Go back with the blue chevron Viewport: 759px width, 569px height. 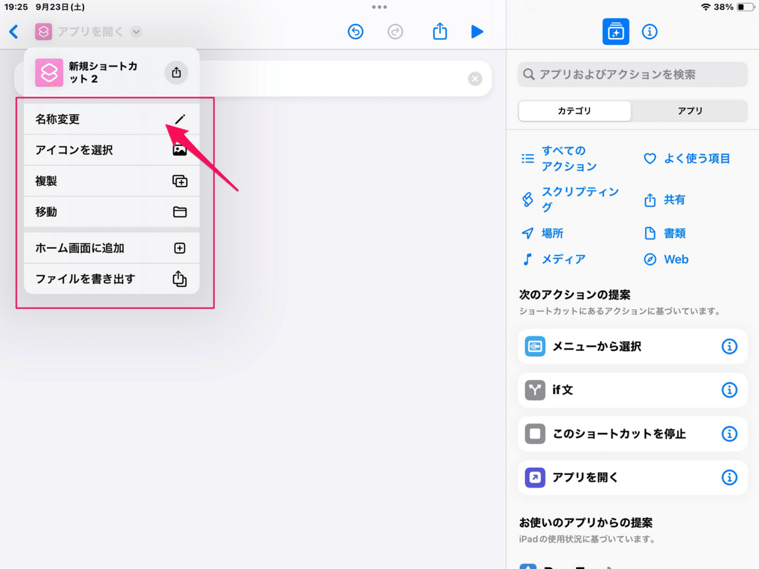click(x=14, y=32)
